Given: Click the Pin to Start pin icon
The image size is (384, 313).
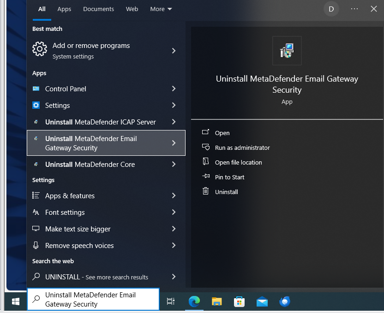Looking at the screenshot, I should tap(206, 176).
